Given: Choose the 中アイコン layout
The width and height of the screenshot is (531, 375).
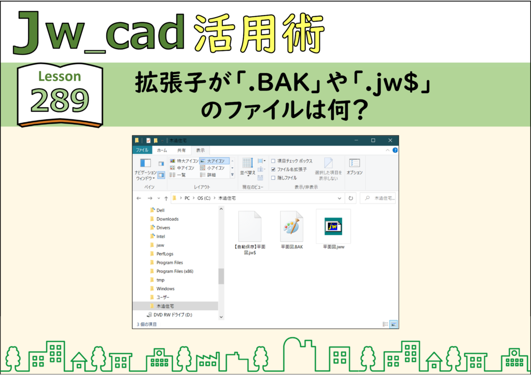Looking at the screenshot, I should click(x=182, y=168).
